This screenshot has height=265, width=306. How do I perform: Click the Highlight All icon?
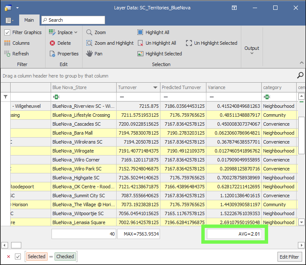[x=140, y=32]
